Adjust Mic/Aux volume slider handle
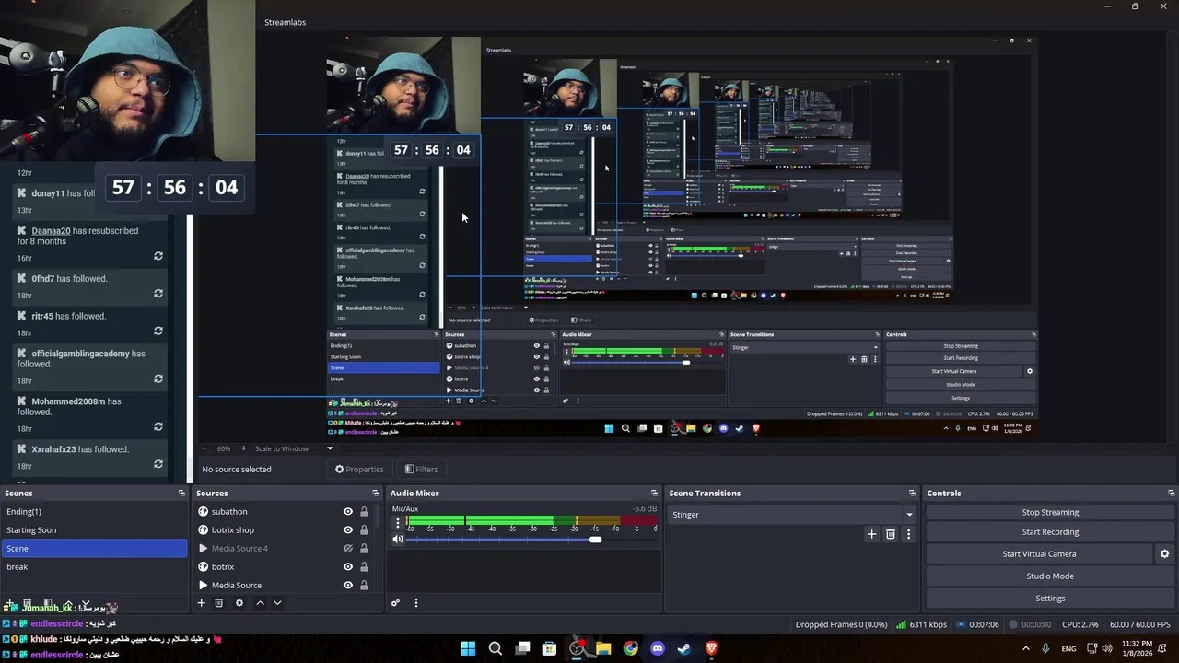 click(x=595, y=540)
